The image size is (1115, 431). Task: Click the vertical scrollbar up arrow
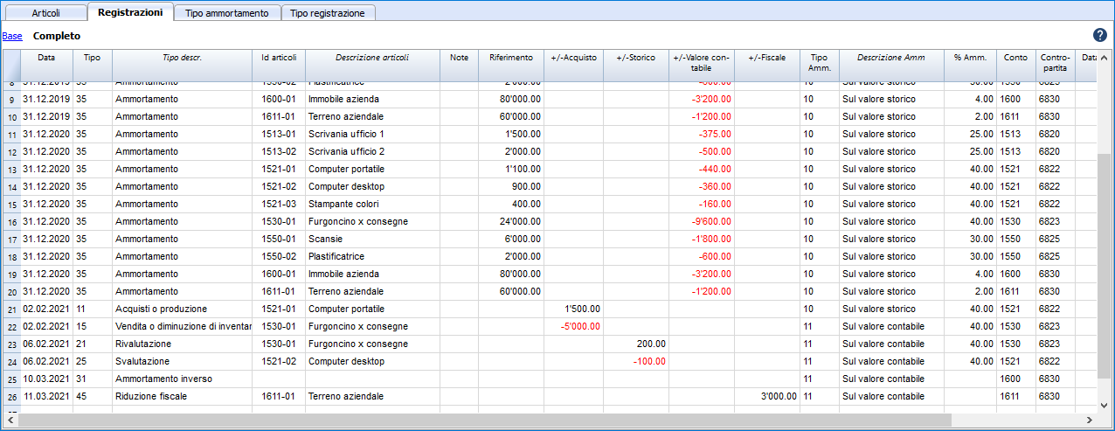point(1105,56)
